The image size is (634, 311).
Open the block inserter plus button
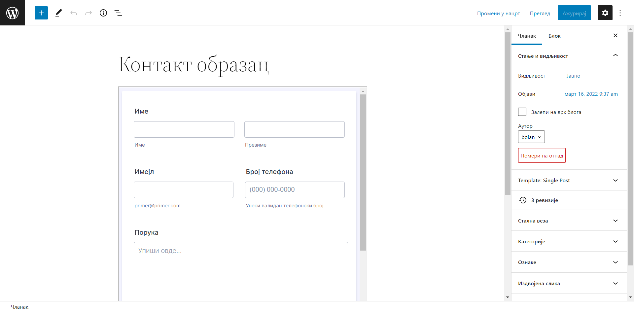pos(41,13)
